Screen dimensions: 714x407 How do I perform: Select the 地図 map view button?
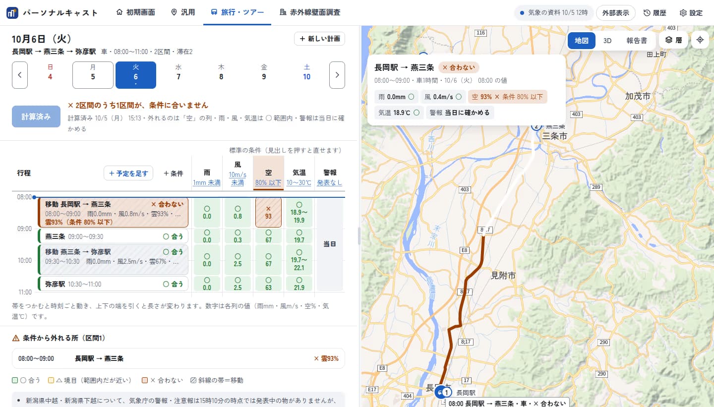582,41
